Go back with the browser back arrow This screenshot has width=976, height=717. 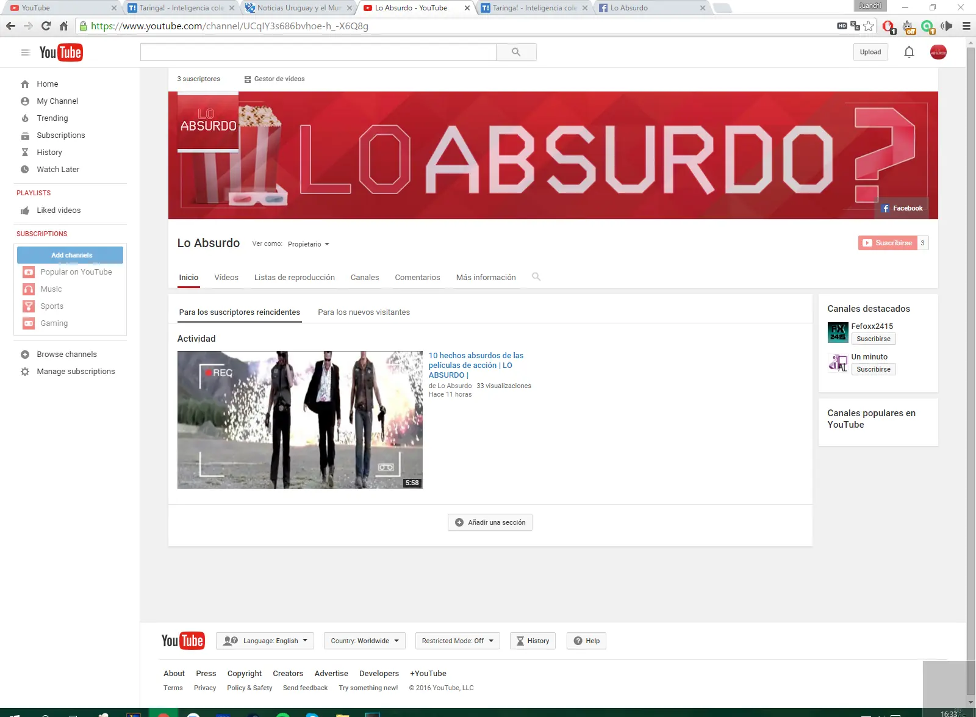tap(10, 26)
